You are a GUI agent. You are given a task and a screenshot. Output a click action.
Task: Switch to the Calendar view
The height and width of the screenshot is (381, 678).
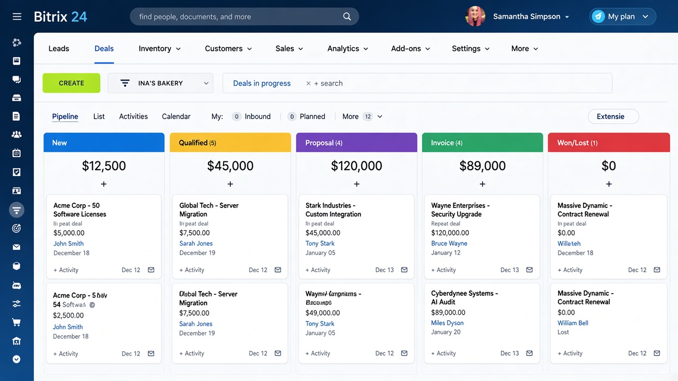[176, 116]
